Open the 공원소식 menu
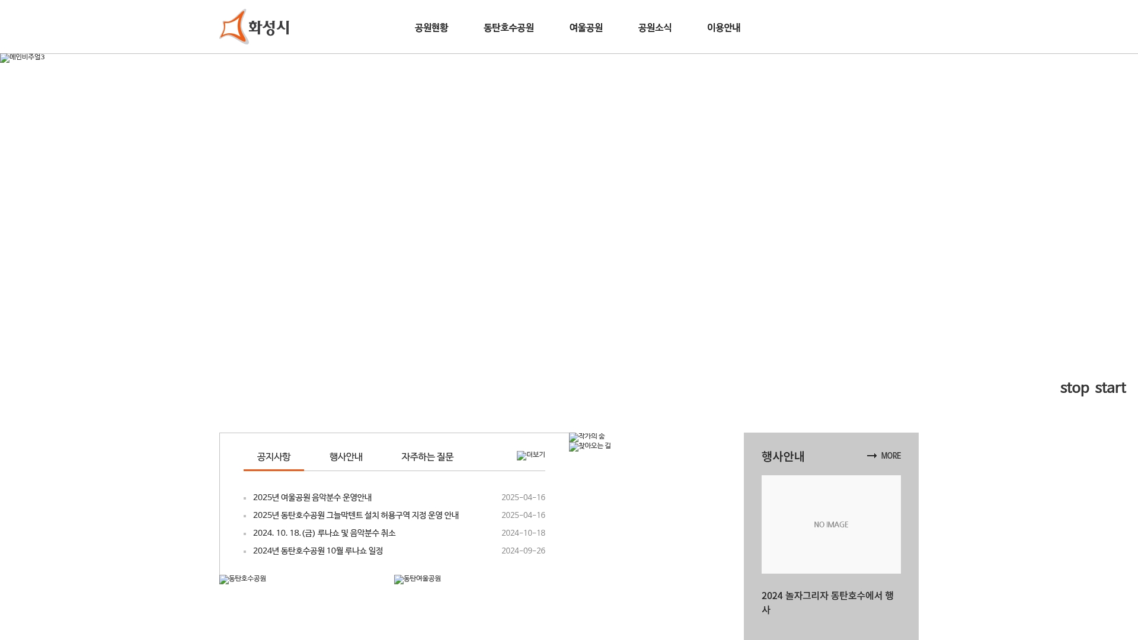The height and width of the screenshot is (640, 1138). pyautogui.click(x=655, y=28)
